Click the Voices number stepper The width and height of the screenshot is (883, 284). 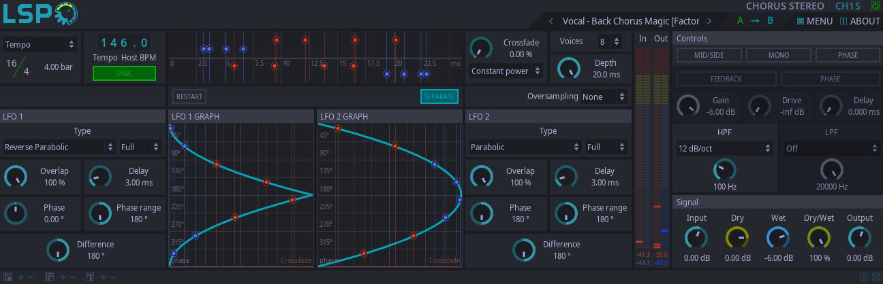(x=608, y=42)
